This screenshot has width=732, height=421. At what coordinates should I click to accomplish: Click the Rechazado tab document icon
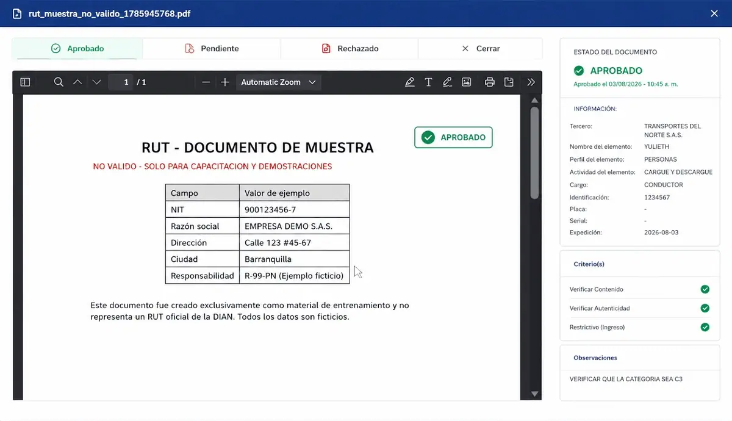click(326, 48)
